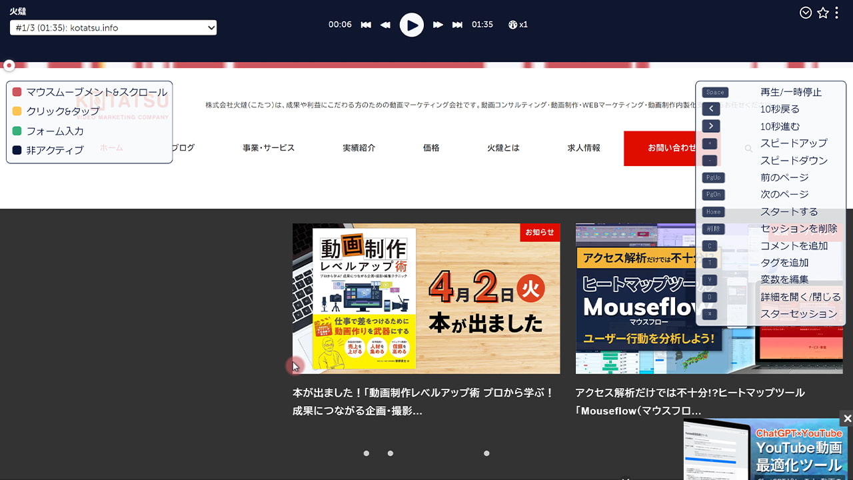The width and height of the screenshot is (853, 480).
Task: Open the 火燵とは menu item
Action: click(x=503, y=148)
